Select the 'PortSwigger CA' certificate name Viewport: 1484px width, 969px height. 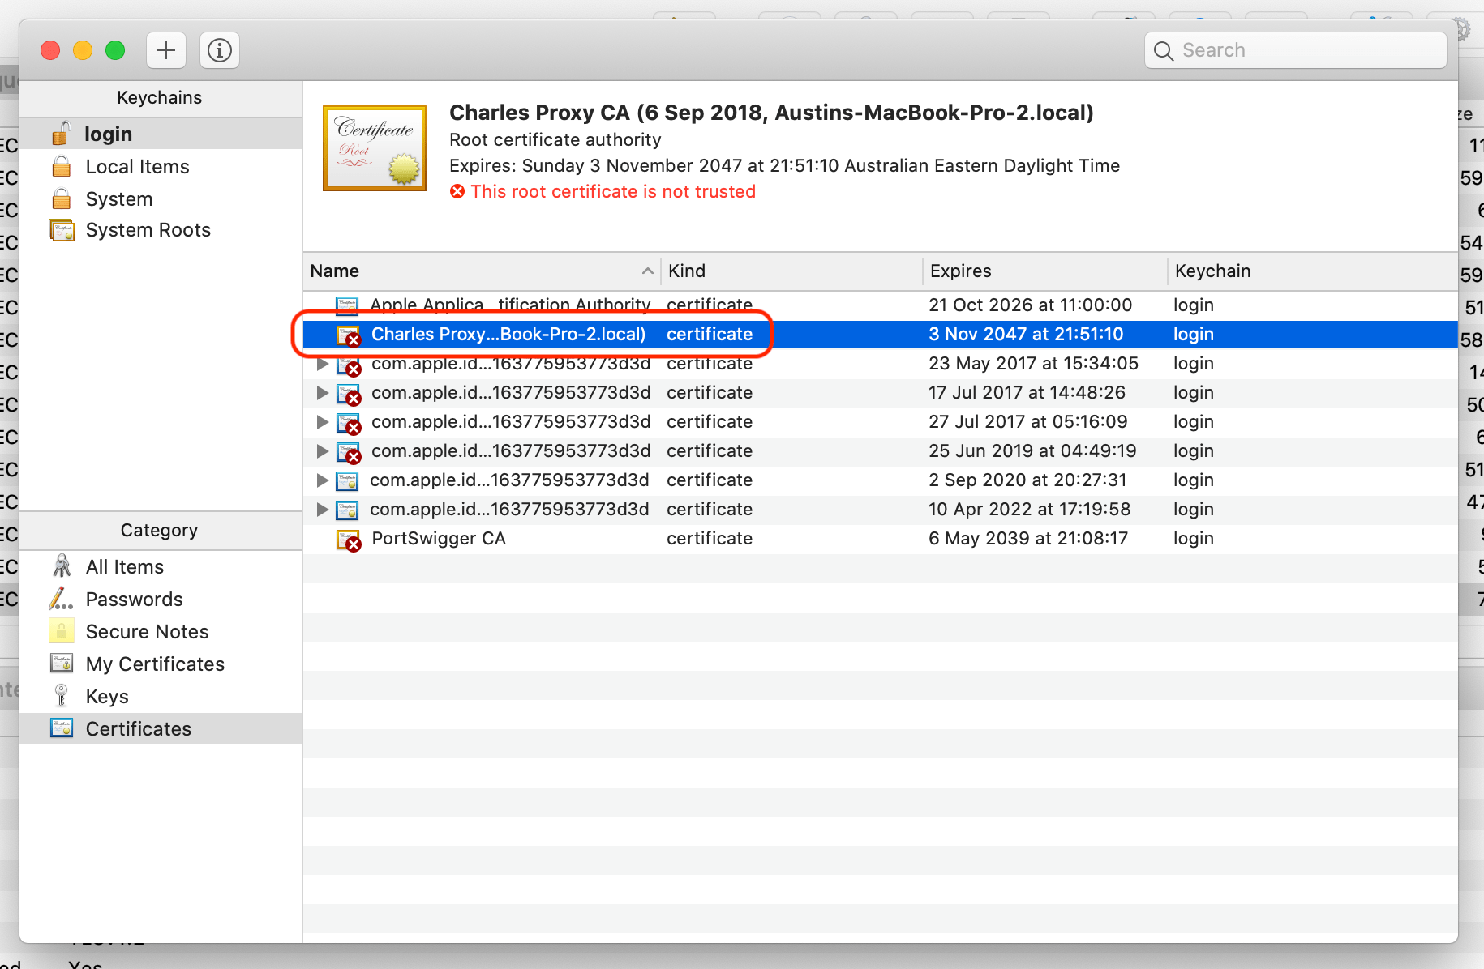[439, 539]
